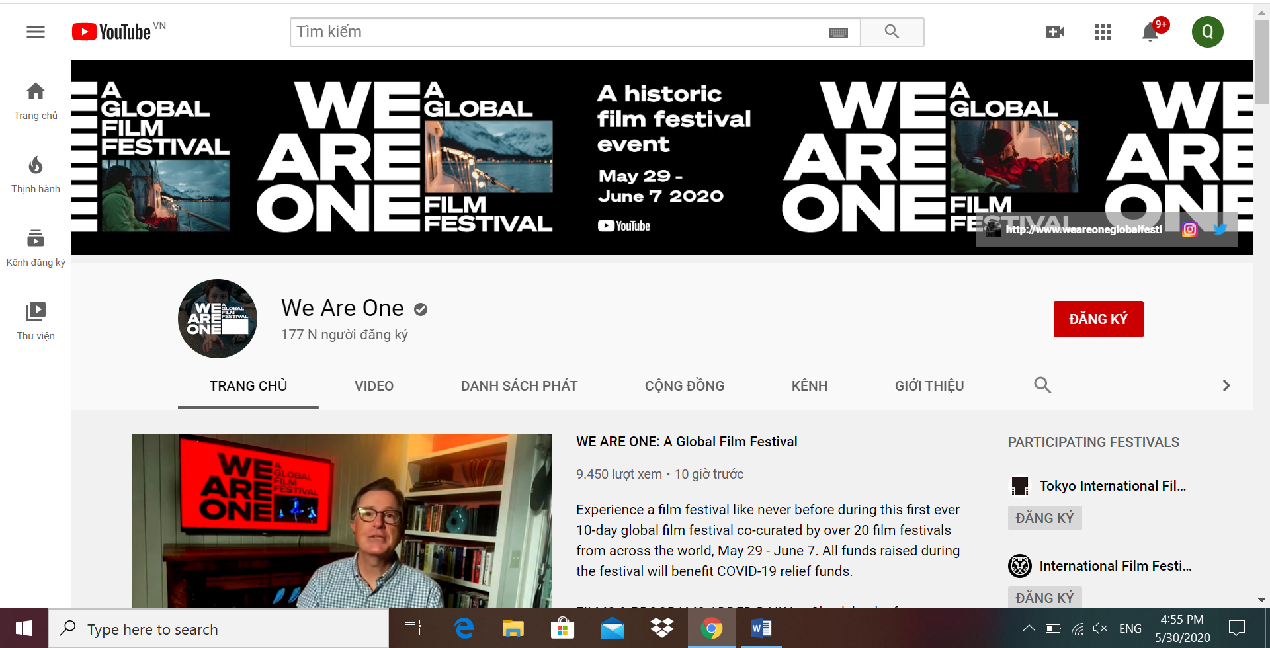
Task: Open International Film Festi... channel icon
Action: tap(1020, 566)
